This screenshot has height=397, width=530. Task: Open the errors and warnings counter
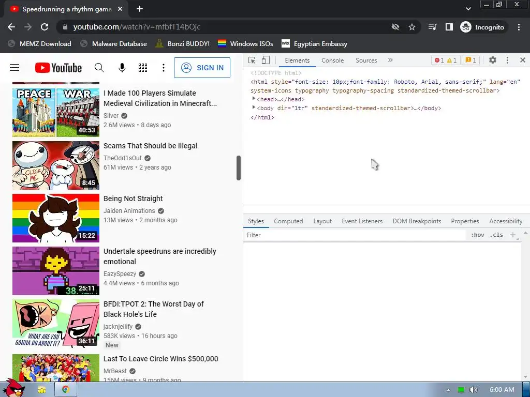tap(446, 60)
